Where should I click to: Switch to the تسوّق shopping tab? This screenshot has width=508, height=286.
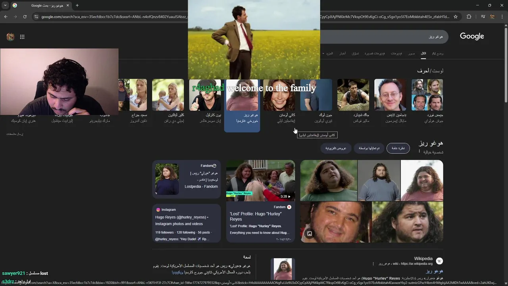[x=356, y=53]
